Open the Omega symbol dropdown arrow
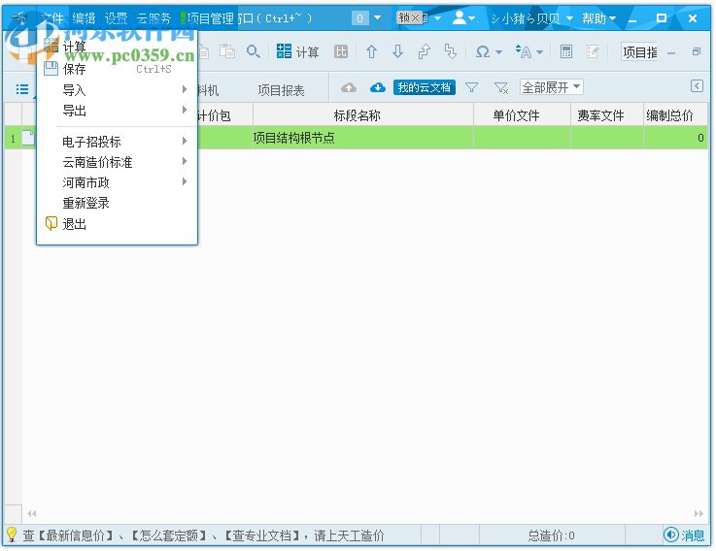Screen dimensions: 716x551 coord(499,52)
